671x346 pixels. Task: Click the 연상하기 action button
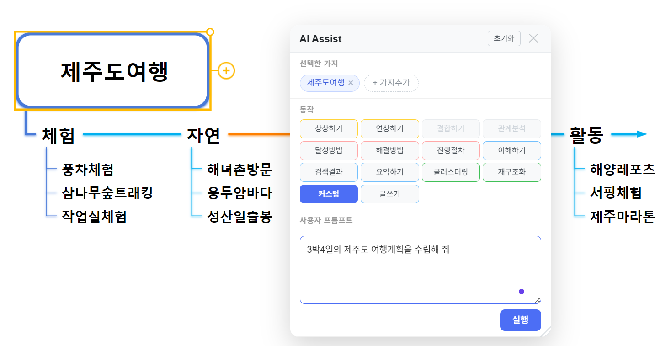click(389, 129)
